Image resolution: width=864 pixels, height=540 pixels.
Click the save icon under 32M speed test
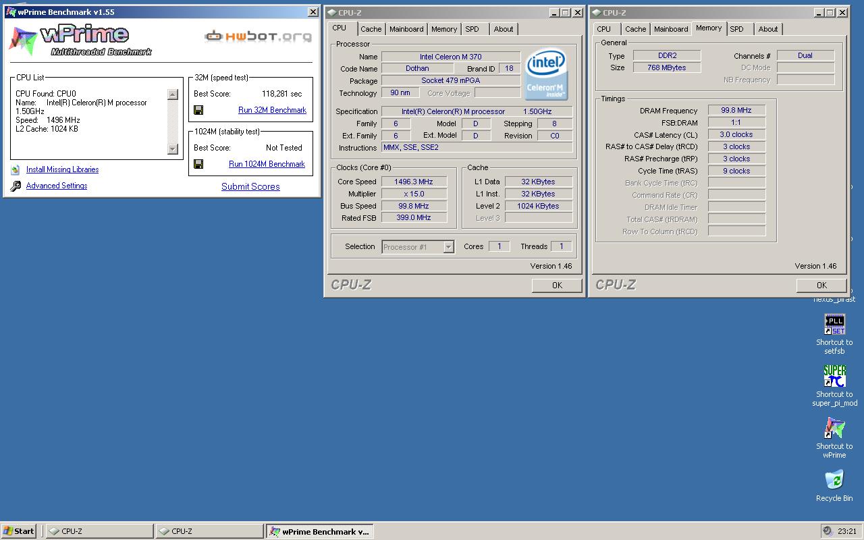198,110
